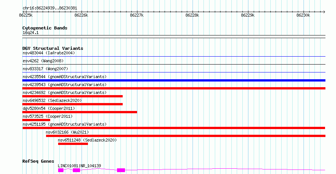Click the LINC01081|NR_104139 gene label
This screenshot has width=336, height=174.
[80, 166]
